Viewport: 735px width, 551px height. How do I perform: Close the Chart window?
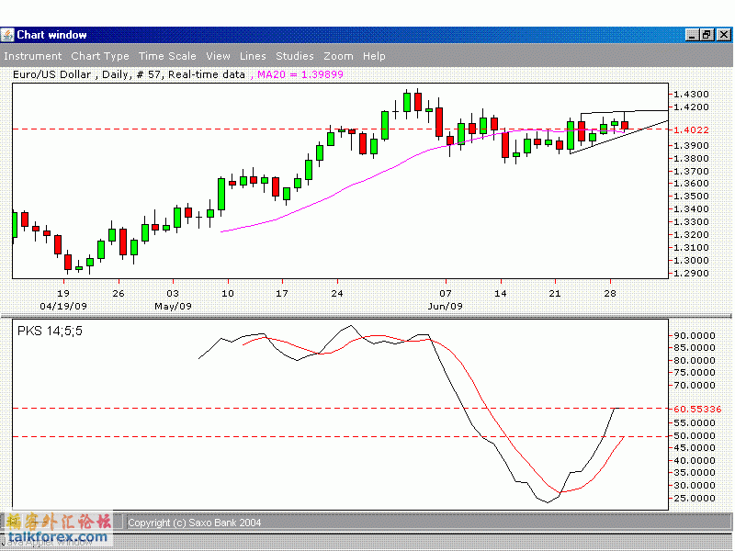click(x=724, y=35)
